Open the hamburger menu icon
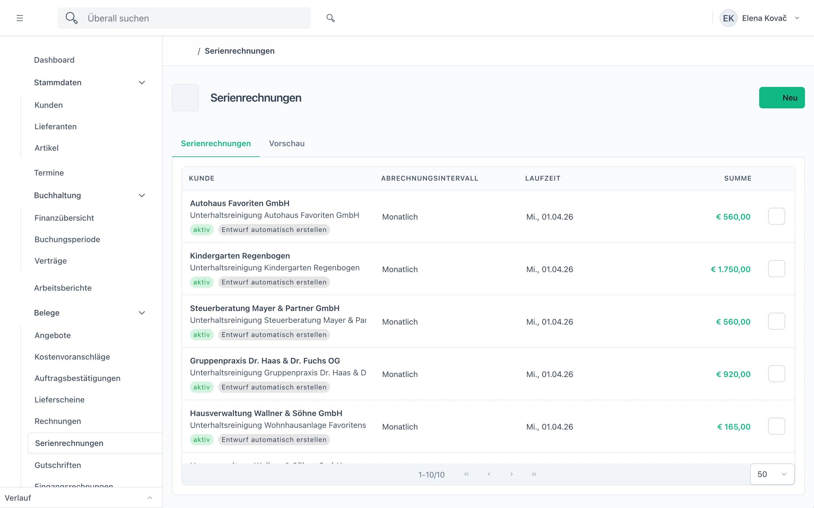This screenshot has width=814, height=508. click(x=20, y=18)
